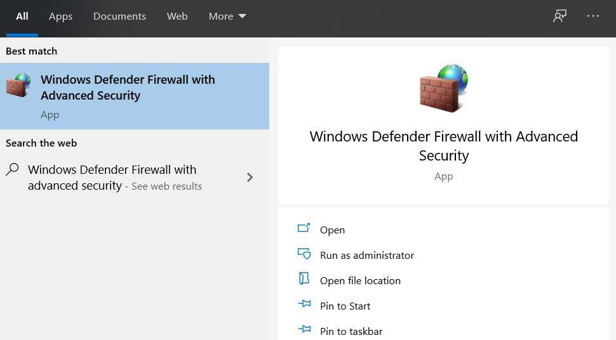This screenshot has height=340, width=616.
Task: Click Open file location text
Action: tap(360, 280)
